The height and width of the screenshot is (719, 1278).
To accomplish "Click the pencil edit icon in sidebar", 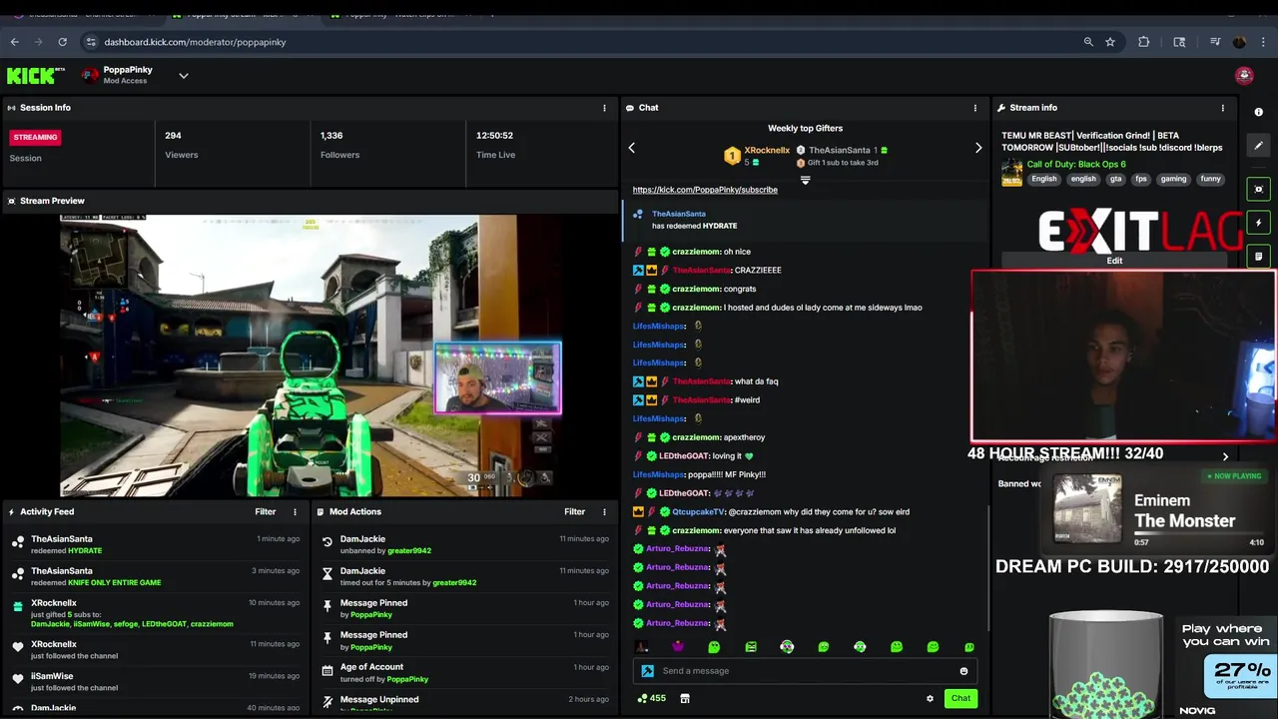I will (x=1258, y=146).
